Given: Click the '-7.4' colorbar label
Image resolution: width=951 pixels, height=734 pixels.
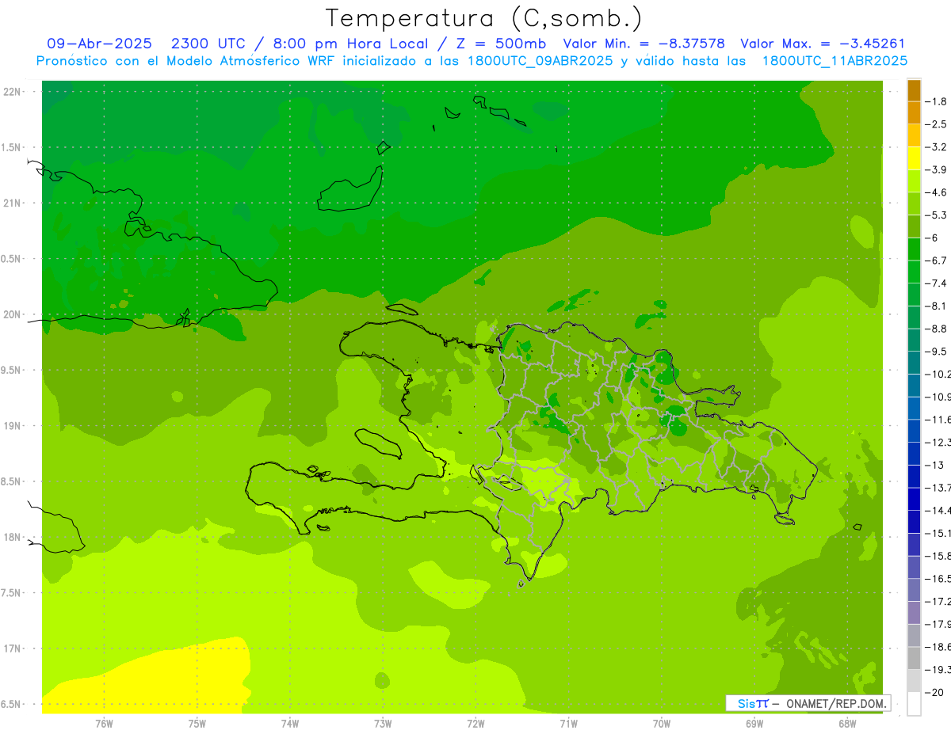Looking at the screenshot, I should point(937,283).
